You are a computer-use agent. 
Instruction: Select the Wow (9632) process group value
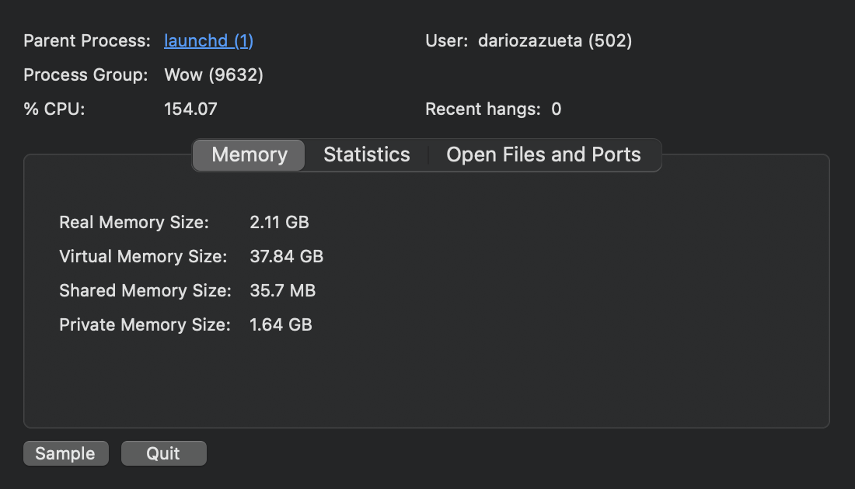coord(214,75)
